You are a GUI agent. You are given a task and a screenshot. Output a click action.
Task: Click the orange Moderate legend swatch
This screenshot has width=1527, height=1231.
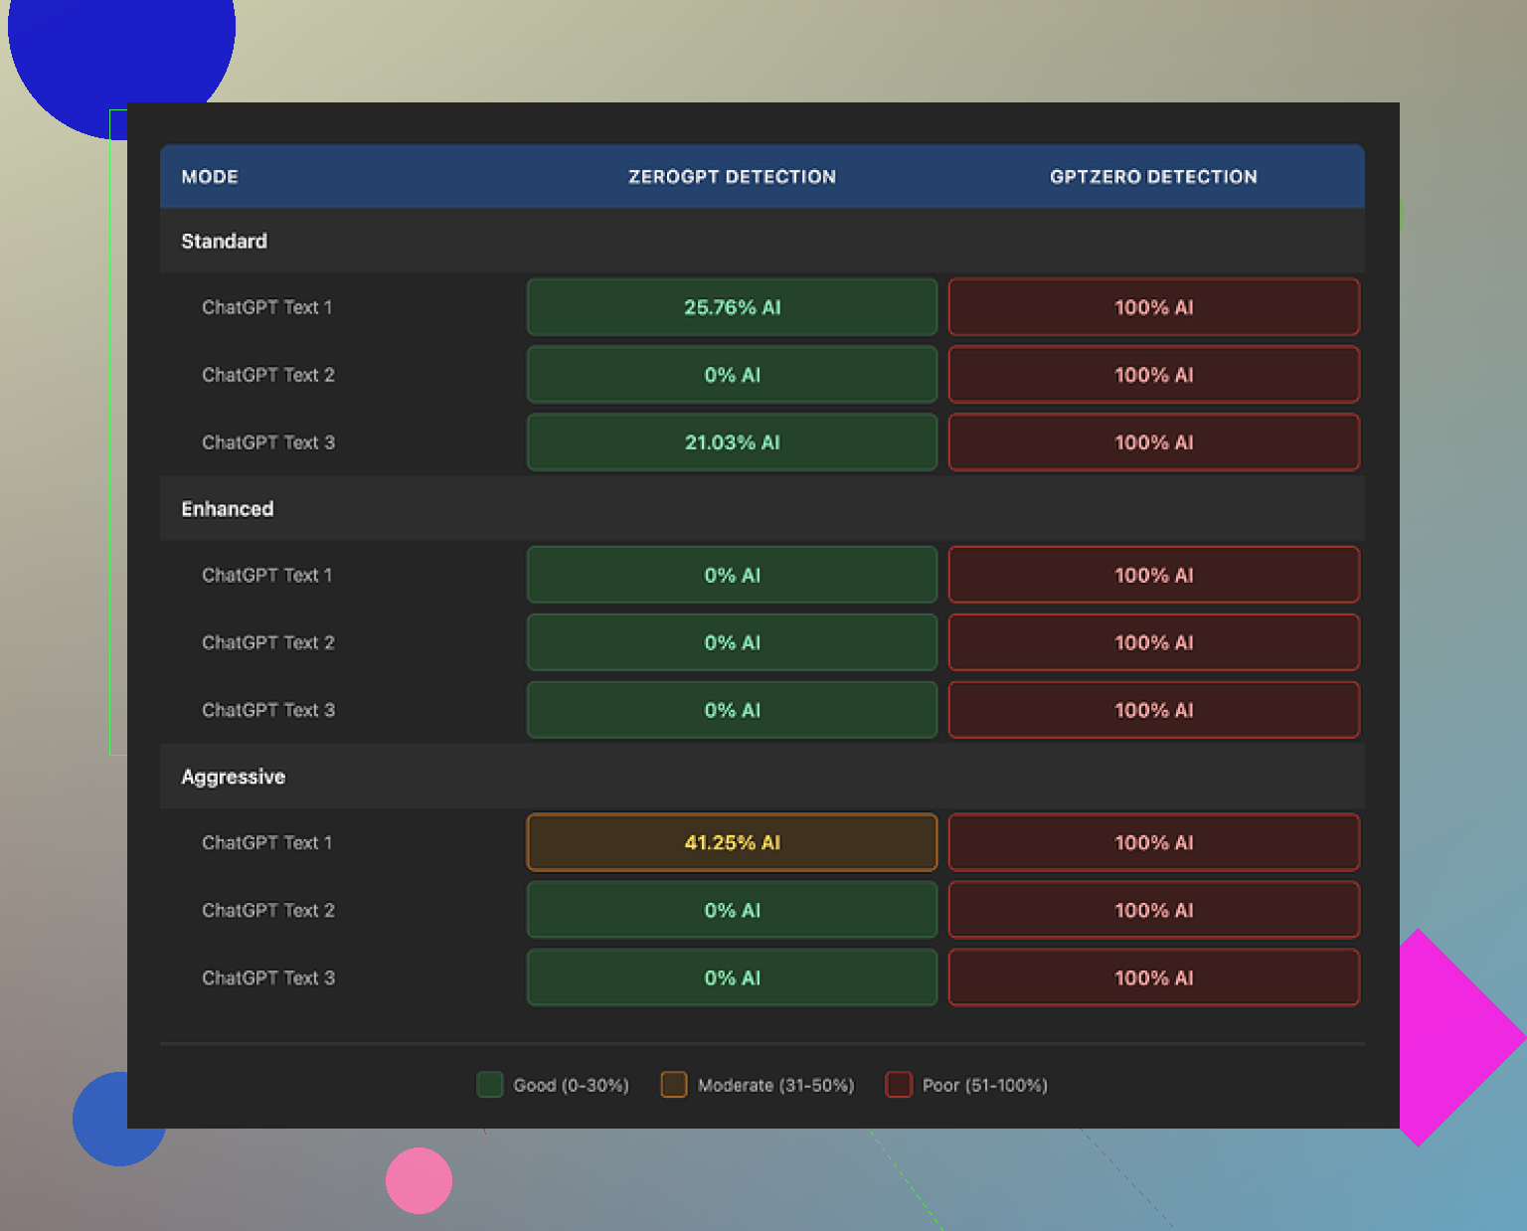pos(674,1085)
